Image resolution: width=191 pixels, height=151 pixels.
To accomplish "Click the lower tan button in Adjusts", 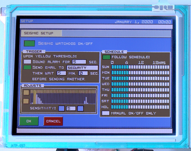I will 26,101.
